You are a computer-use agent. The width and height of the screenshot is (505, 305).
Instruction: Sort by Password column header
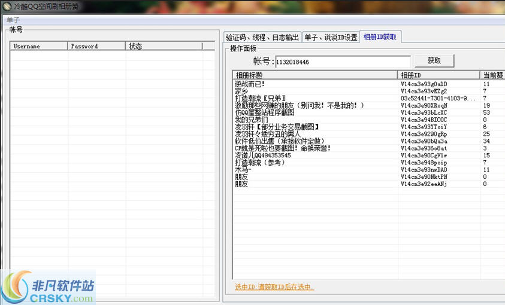(x=96, y=46)
